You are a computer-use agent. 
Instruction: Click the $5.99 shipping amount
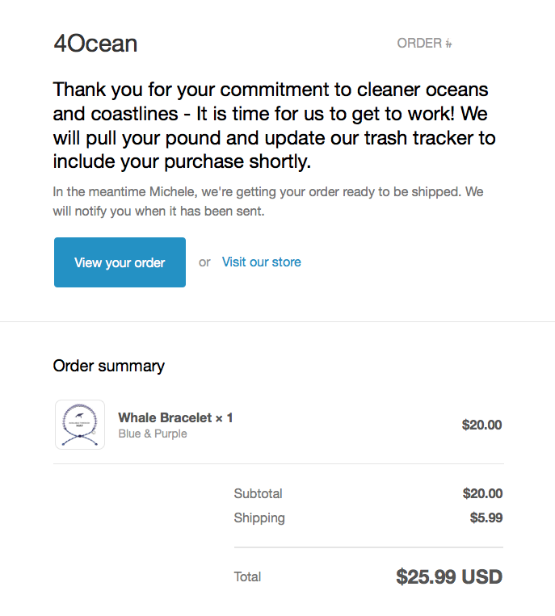click(x=486, y=518)
